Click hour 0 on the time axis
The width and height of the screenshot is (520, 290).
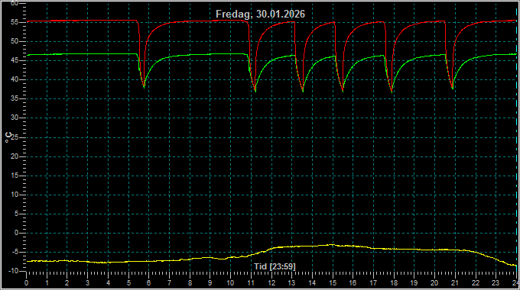click(27, 282)
